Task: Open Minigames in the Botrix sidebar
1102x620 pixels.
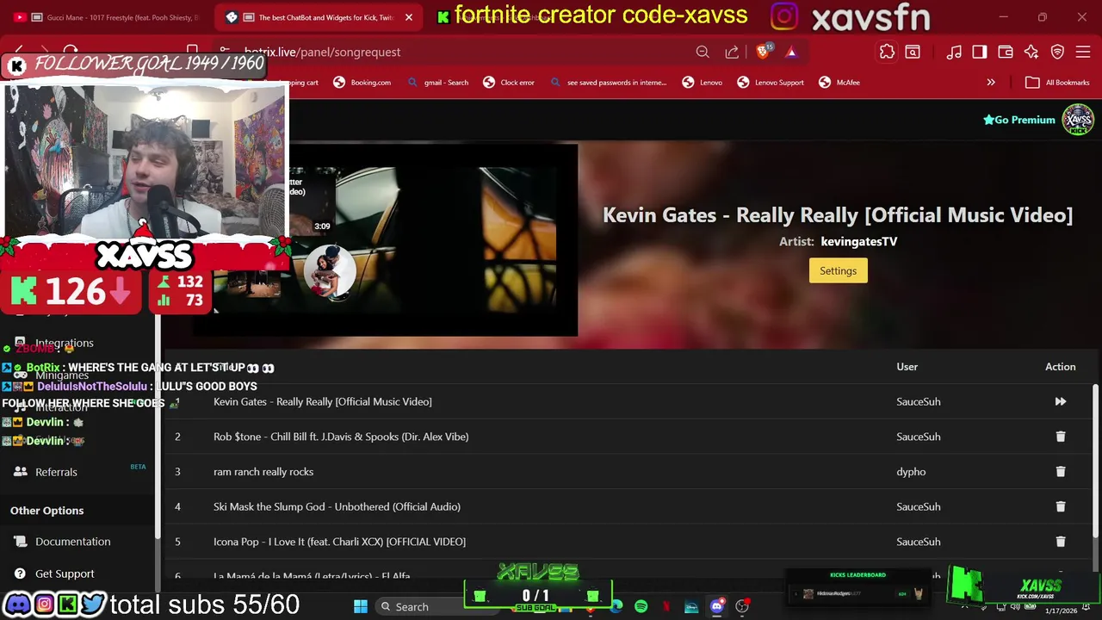Action: click(x=62, y=375)
